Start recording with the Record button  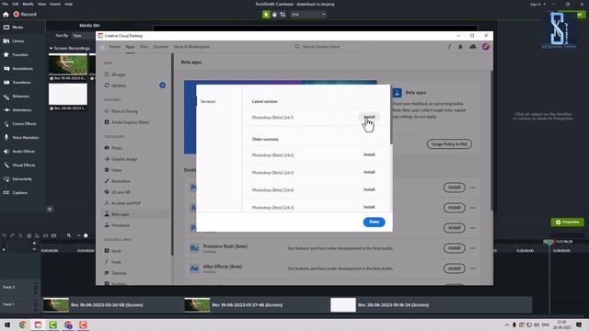tap(25, 15)
